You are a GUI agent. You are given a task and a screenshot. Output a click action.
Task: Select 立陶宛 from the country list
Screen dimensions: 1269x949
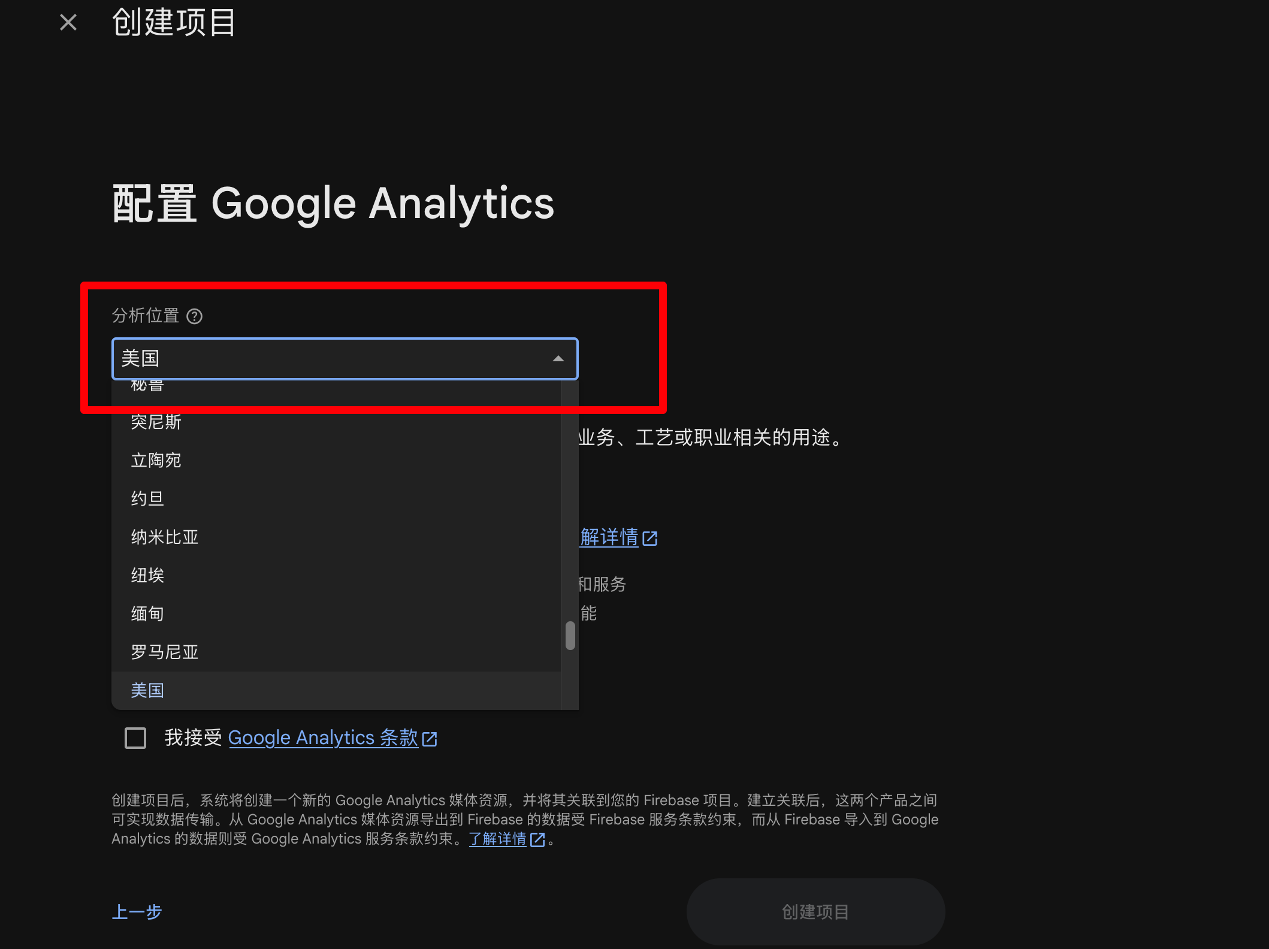tap(336, 460)
